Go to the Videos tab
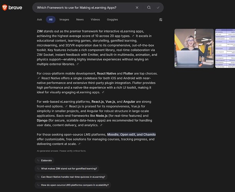 [x=95, y=20]
